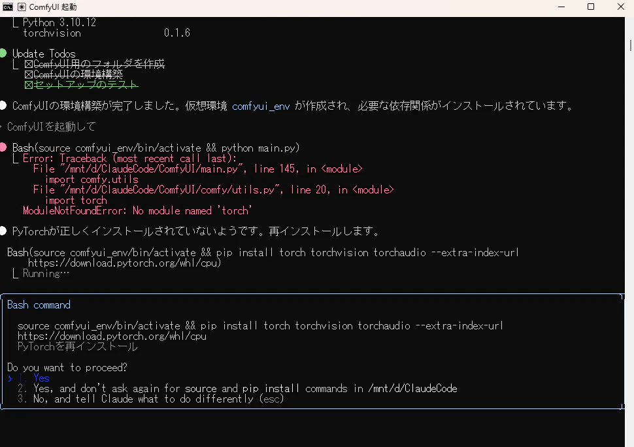Minimize the terminal window
Screen dimensions: 634x447
561,7
